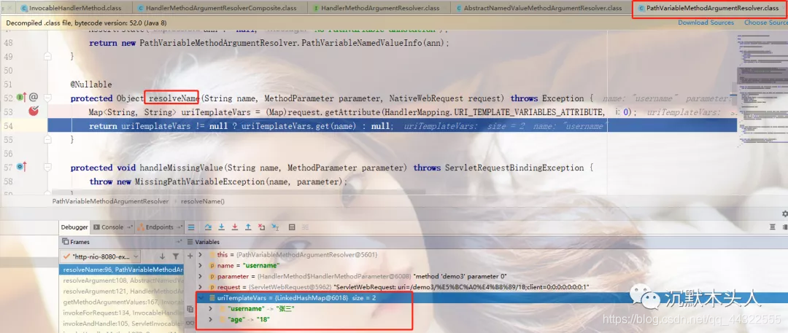Click the Download Sources link
Image resolution: width=788 pixels, height=333 pixels.
706,23
